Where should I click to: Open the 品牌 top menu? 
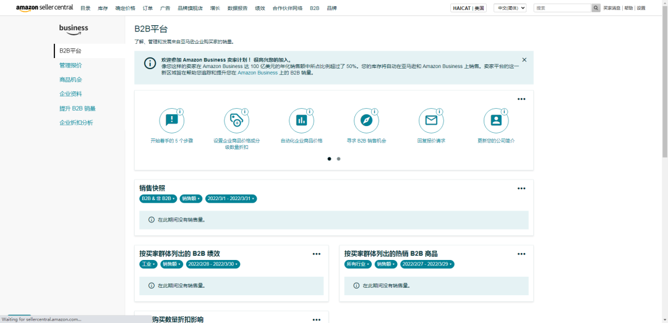click(x=332, y=8)
